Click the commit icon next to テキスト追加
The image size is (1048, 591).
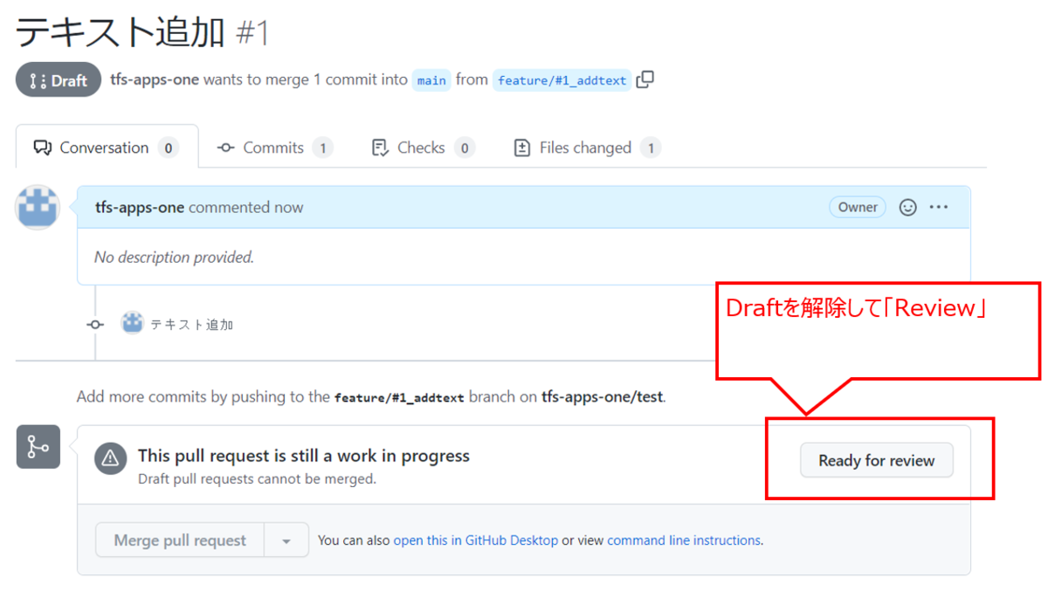click(x=94, y=324)
